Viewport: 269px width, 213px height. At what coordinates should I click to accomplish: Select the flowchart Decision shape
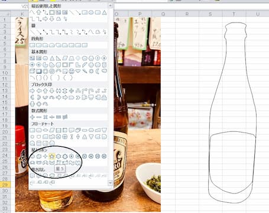46,130
